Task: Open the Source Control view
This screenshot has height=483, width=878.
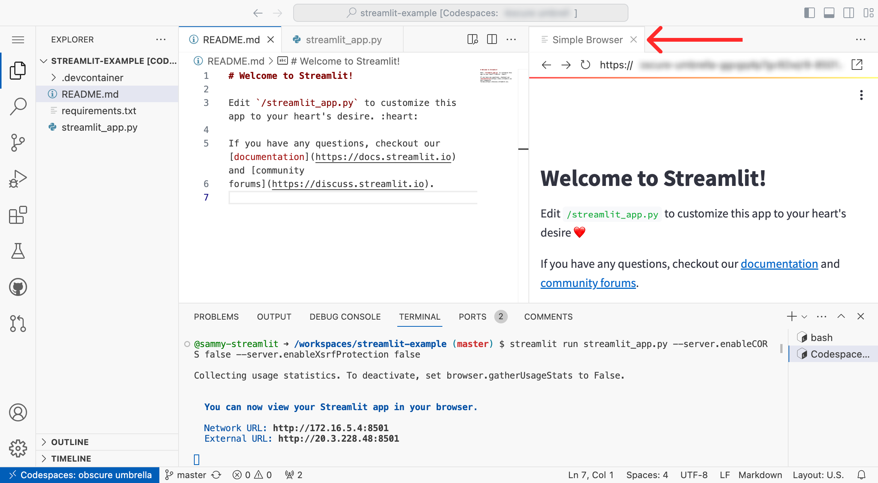Action: pyautogui.click(x=18, y=143)
